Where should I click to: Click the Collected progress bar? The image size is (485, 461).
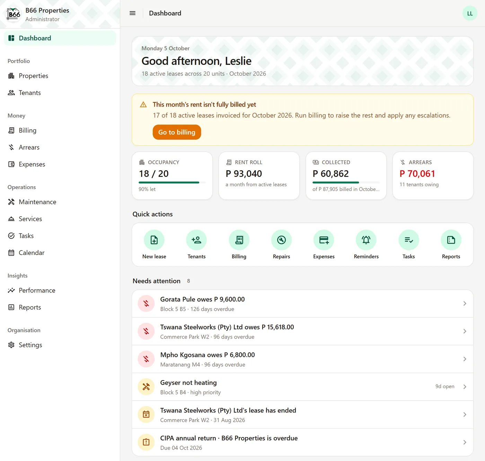346,182
